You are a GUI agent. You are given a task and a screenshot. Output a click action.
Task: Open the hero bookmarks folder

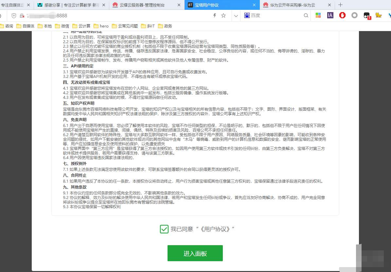click(101, 26)
